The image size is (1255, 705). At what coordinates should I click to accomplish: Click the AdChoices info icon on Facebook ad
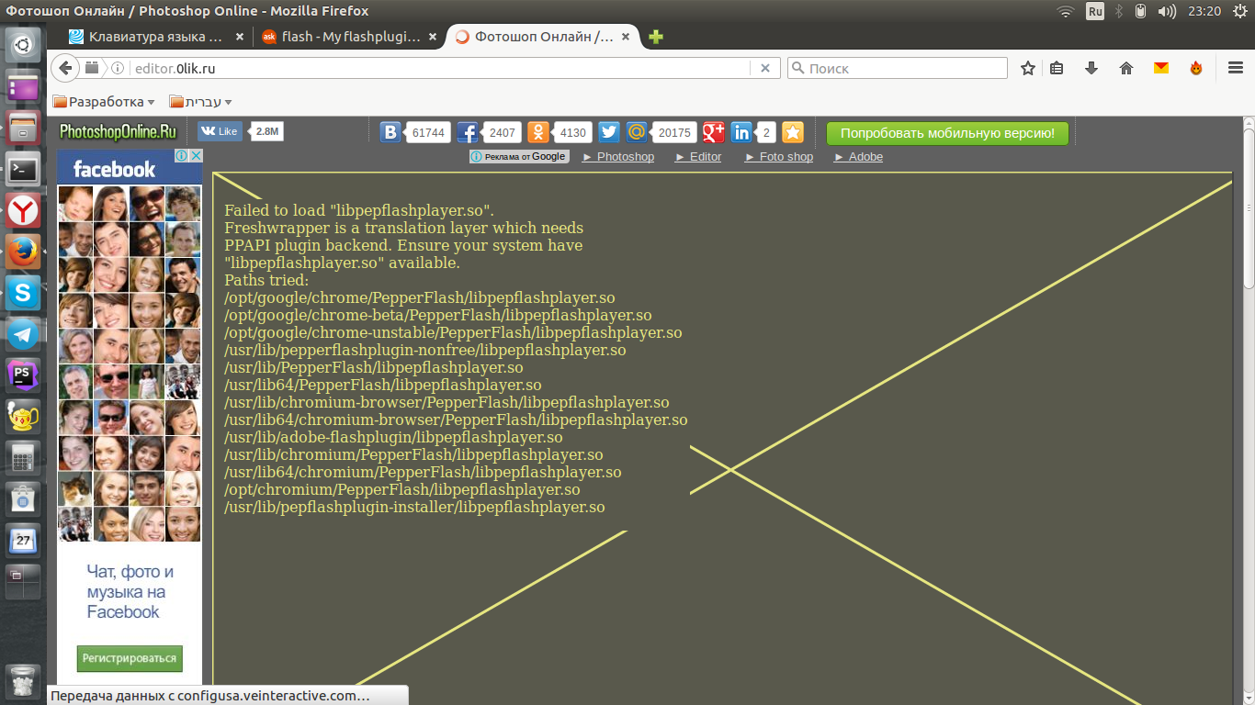click(182, 155)
